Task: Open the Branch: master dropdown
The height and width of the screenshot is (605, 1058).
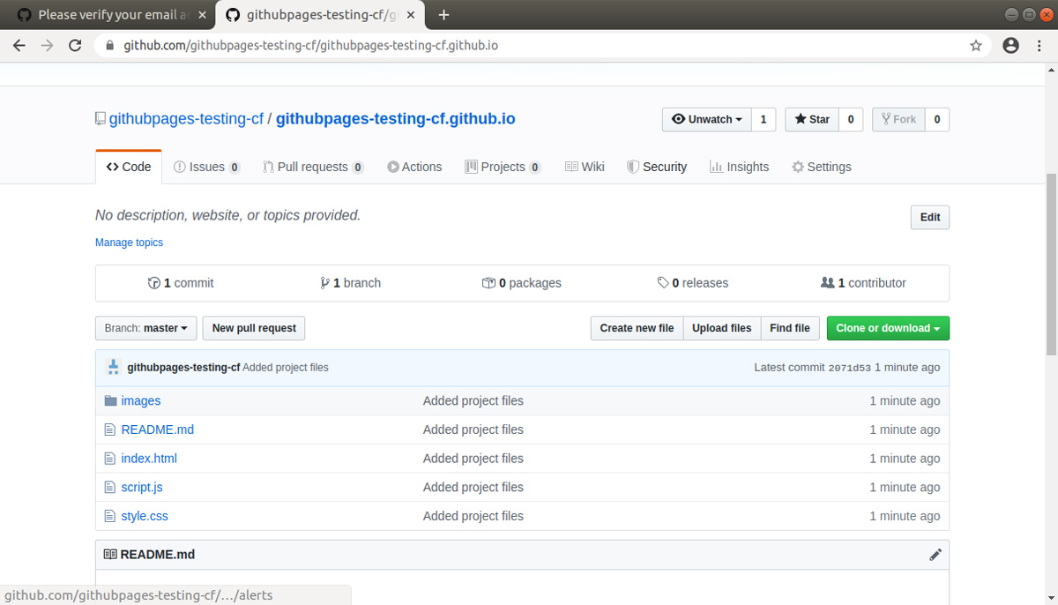Action: point(145,328)
